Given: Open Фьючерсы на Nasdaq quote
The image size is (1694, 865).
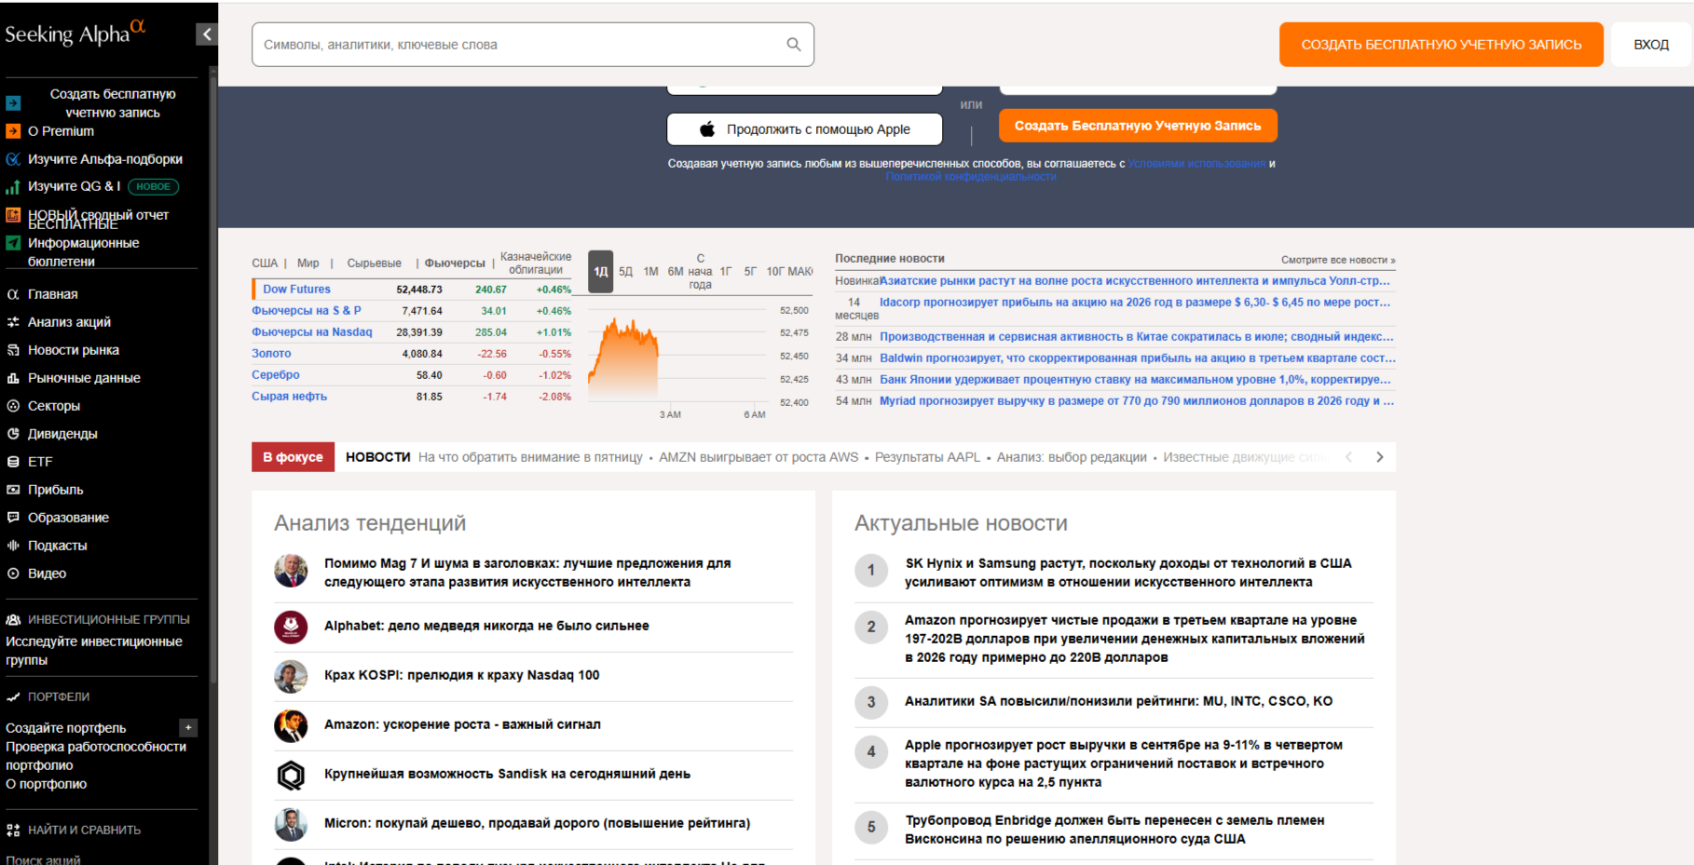Looking at the screenshot, I should point(312,332).
